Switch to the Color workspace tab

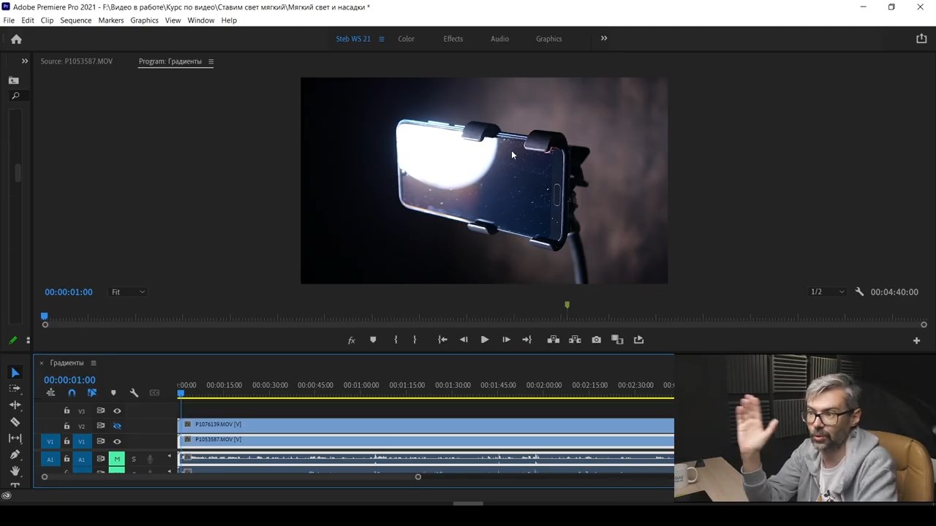point(406,39)
